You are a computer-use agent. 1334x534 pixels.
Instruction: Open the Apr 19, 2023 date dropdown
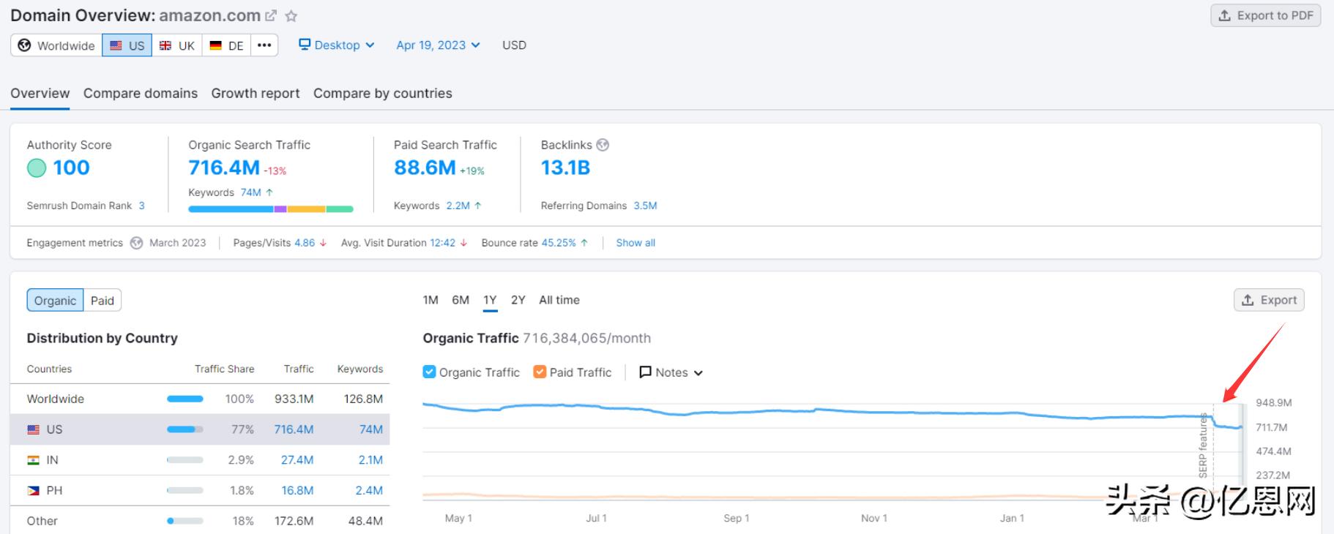click(x=438, y=45)
